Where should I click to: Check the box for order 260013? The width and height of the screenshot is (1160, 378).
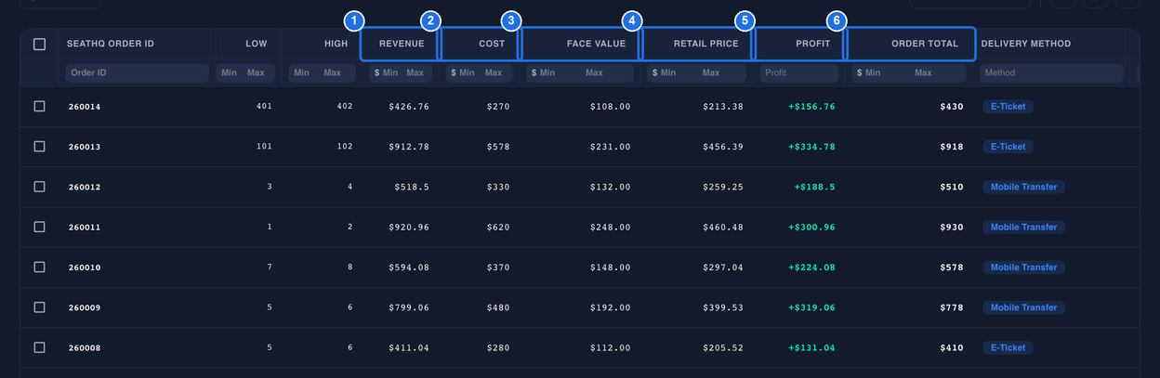[39, 146]
